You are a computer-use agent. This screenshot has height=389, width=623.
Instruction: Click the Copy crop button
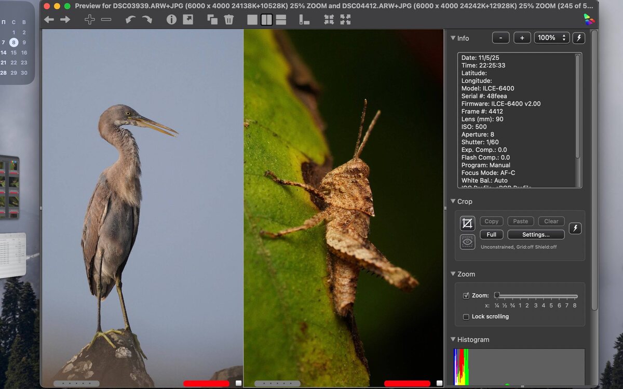point(491,221)
